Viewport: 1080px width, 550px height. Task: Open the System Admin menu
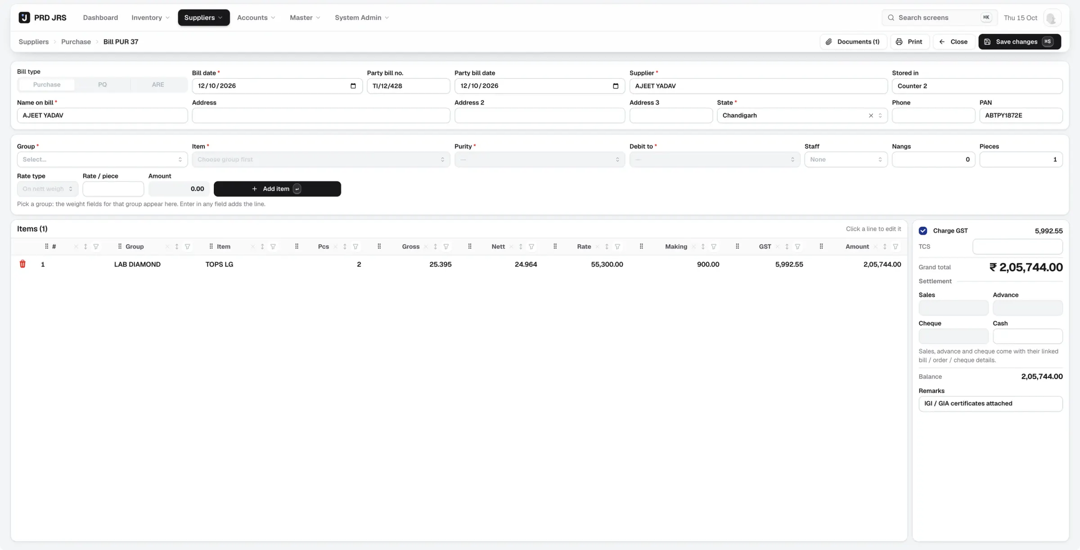coord(362,18)
